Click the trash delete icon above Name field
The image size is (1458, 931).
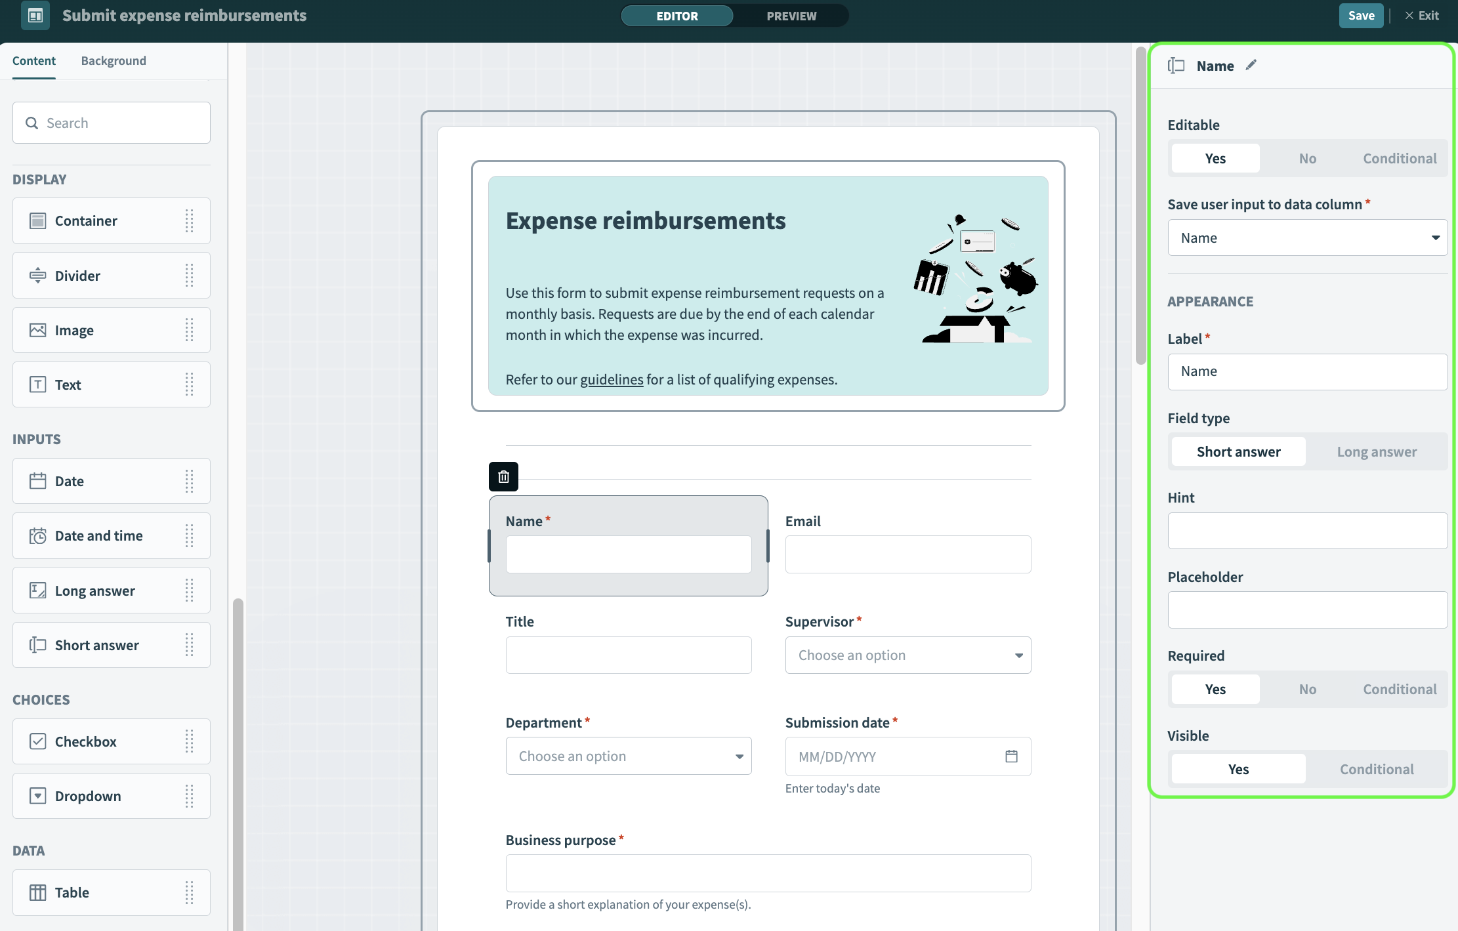(503, 476)
